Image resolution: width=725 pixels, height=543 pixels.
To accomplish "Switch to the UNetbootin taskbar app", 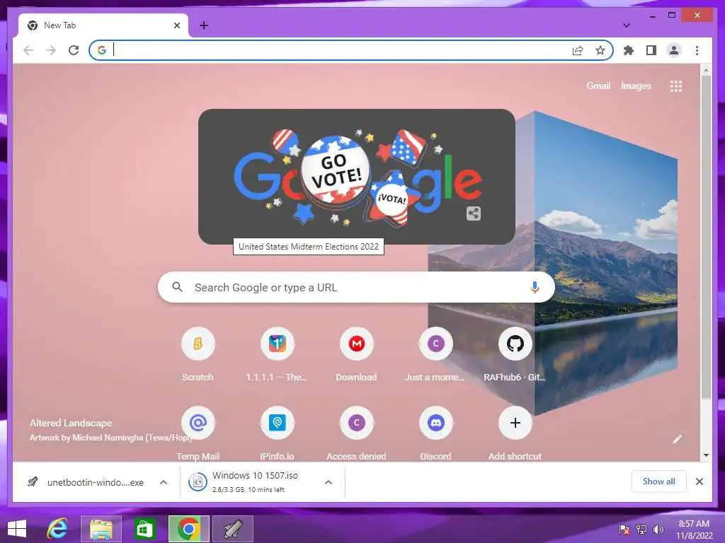I will tap(233, 529).
